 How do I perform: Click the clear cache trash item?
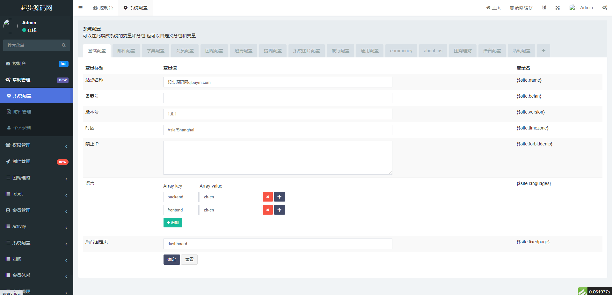pyautogui.click(x=521, y=8)
